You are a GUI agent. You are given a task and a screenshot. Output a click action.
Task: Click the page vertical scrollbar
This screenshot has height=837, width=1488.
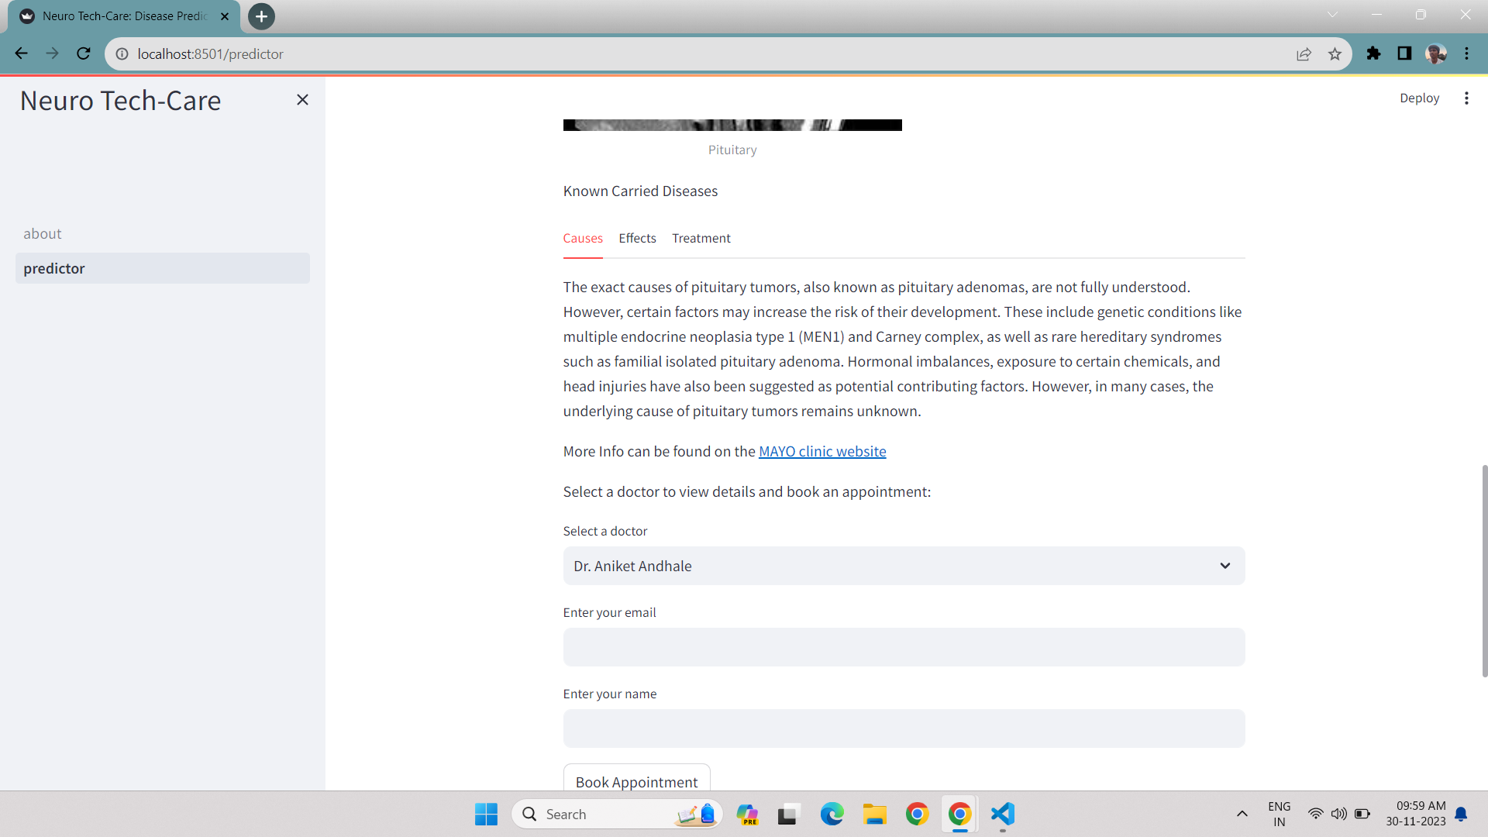pyautogui.click(x=1484, y=570)
